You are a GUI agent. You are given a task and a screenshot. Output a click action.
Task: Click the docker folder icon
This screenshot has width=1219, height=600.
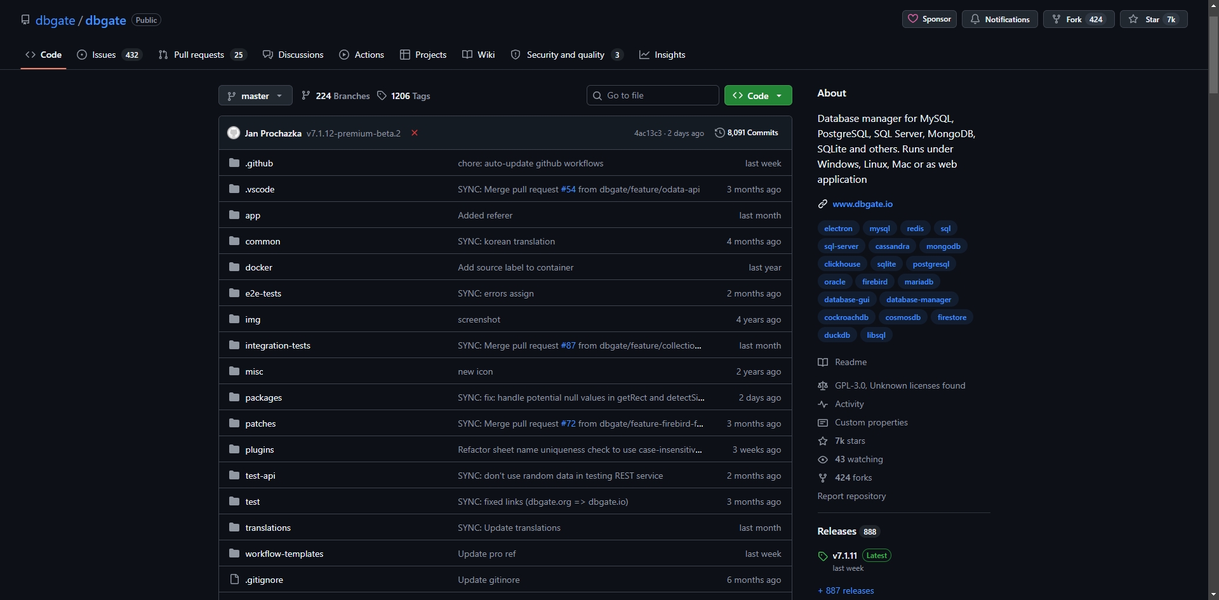pyautogui.click(x=234, y=267)
